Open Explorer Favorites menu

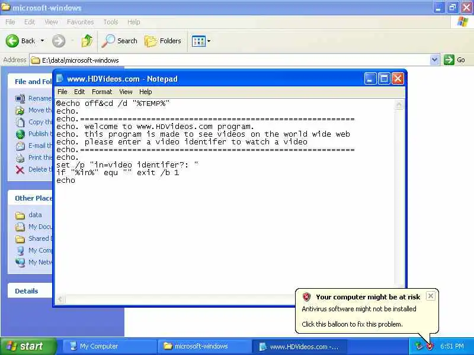tap(80, 22)
